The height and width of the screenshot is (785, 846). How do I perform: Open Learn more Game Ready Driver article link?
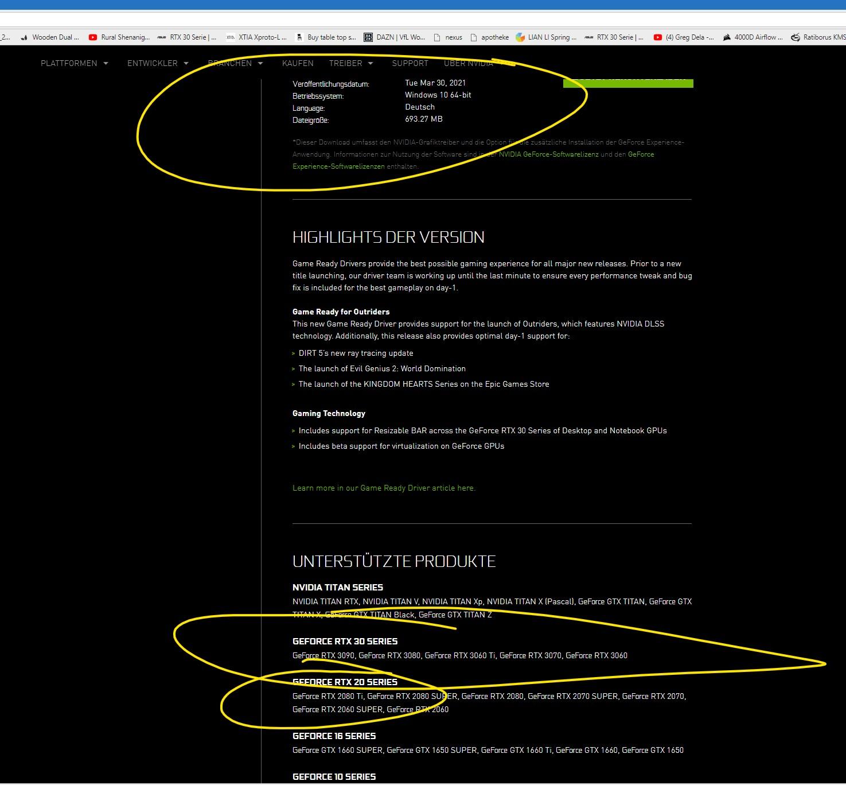click(384, 488)
